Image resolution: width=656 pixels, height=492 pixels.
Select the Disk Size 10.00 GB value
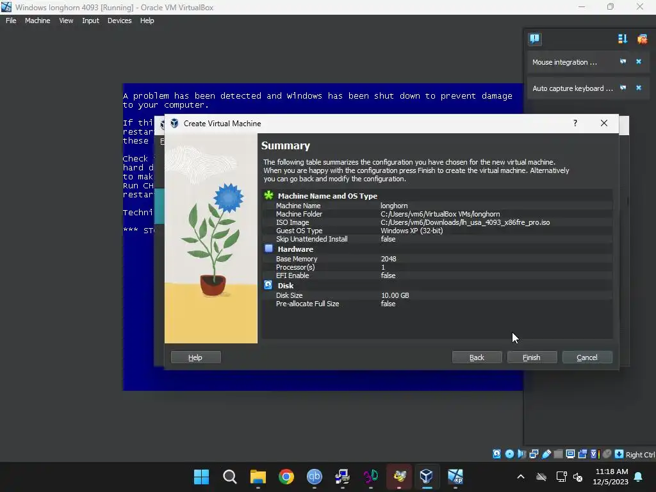pos(395,295)
